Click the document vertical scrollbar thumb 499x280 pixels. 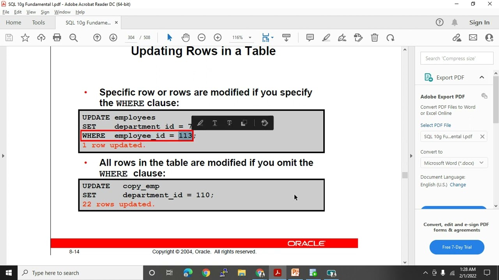pyautogui.click(x=405, y=175)
